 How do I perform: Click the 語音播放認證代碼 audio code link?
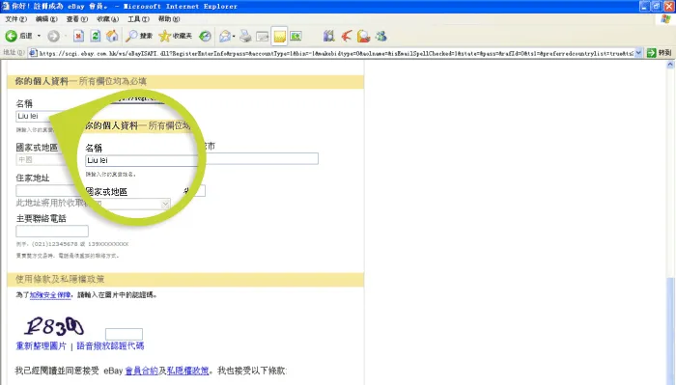[x=110, y=345]
